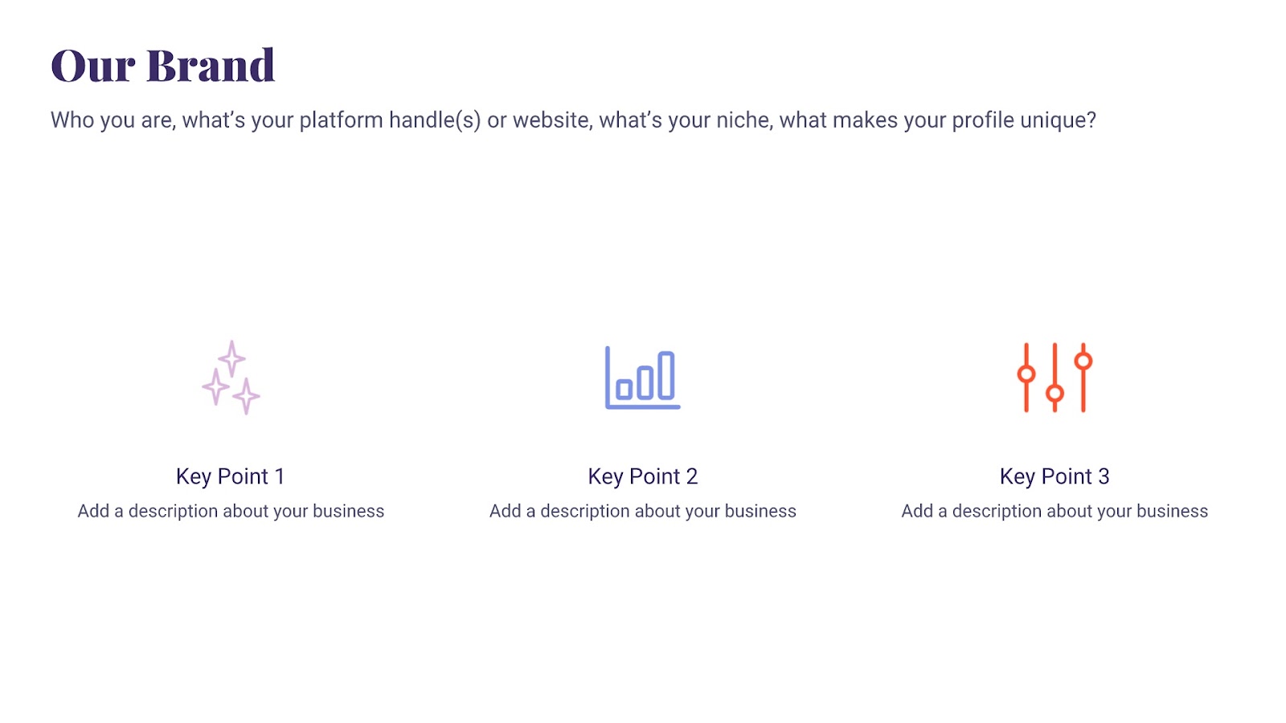Viewport: 1286px width, 723px height.
Task: Select the pink sparkles icon
Action: (x=231, y=378)
